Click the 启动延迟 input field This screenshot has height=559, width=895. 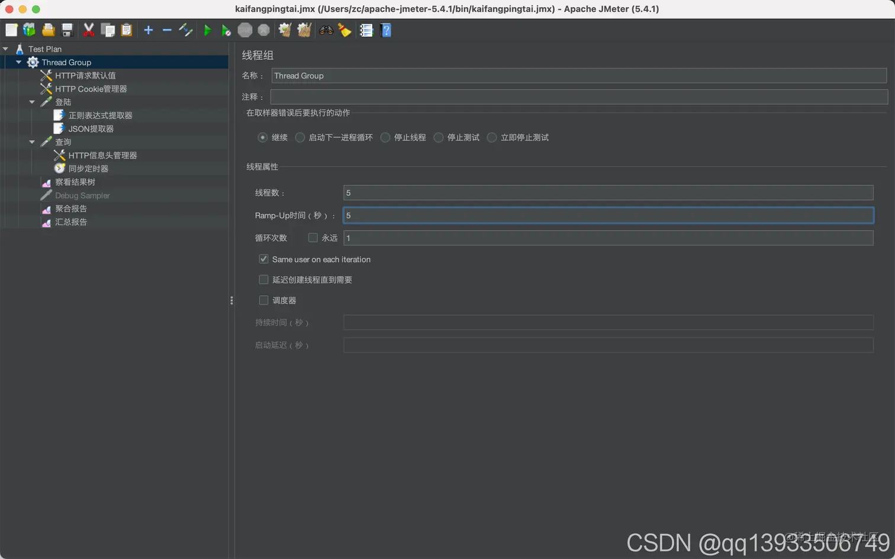click(609, 345)
